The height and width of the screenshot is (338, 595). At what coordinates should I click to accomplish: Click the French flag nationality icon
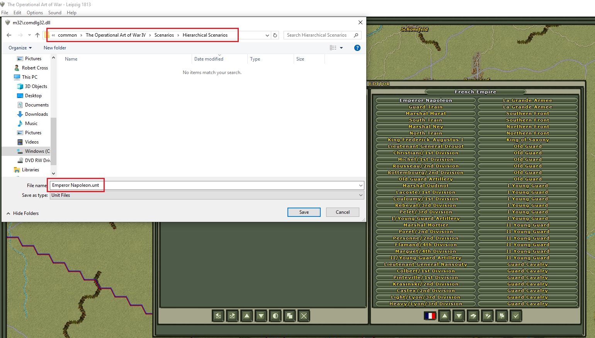click(x=430, y=316)
